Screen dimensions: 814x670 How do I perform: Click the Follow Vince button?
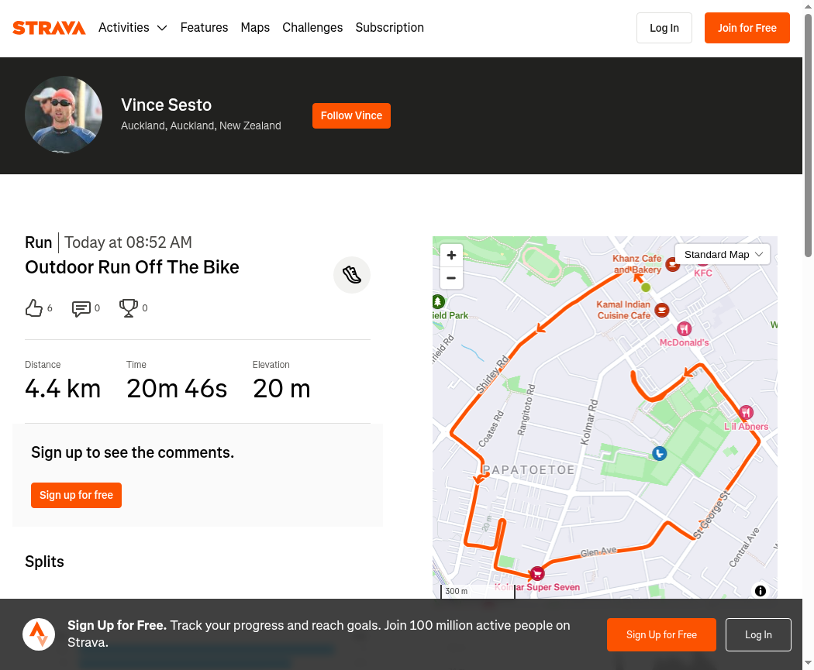(351, 115)
